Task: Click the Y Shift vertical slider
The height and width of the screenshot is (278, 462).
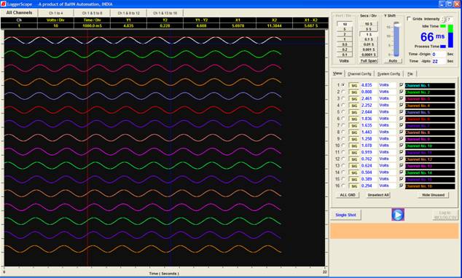Action: point(396,39)
